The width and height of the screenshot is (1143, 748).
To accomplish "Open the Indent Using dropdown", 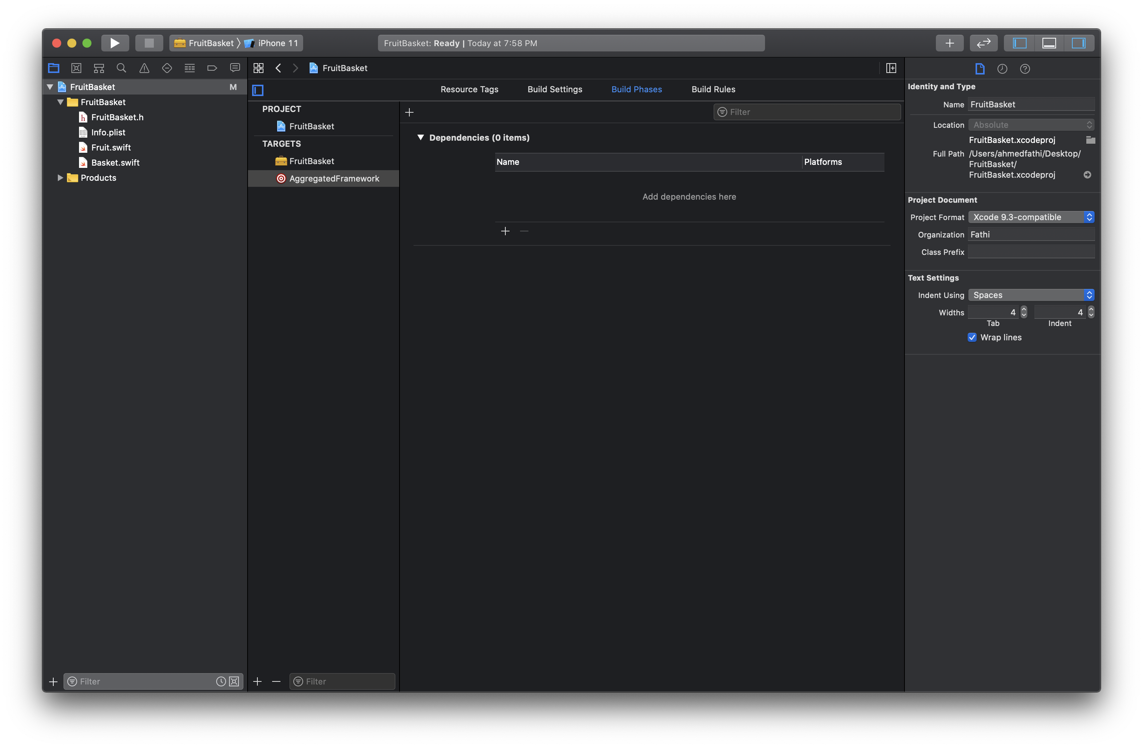I will tap(1031, 295).
